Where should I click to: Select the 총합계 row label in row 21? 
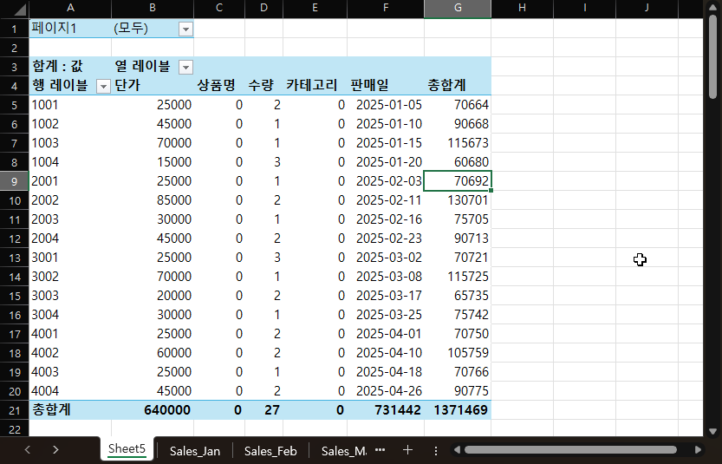(x=70, y=410)
